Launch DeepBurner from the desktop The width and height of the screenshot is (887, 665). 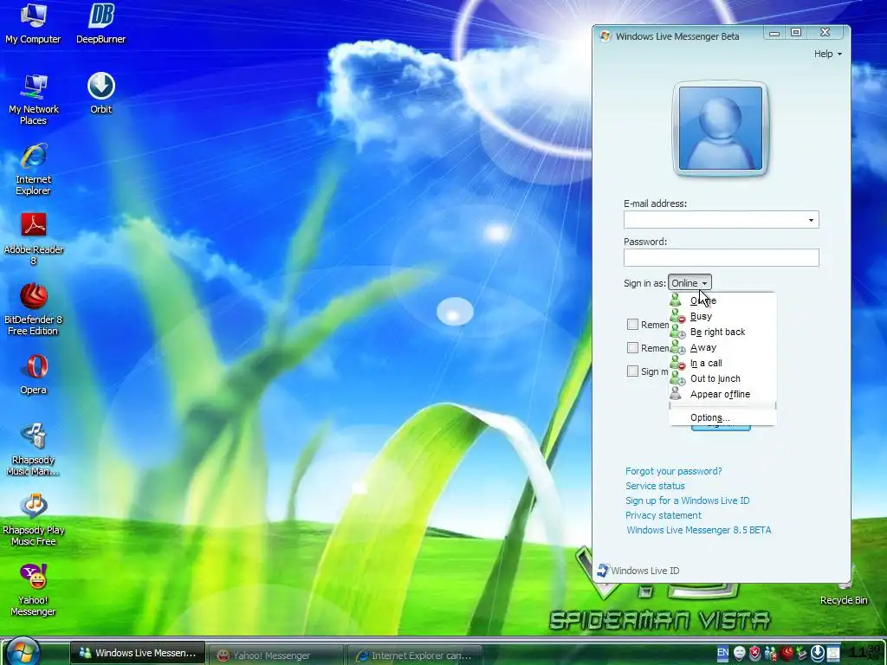[100, 23]
